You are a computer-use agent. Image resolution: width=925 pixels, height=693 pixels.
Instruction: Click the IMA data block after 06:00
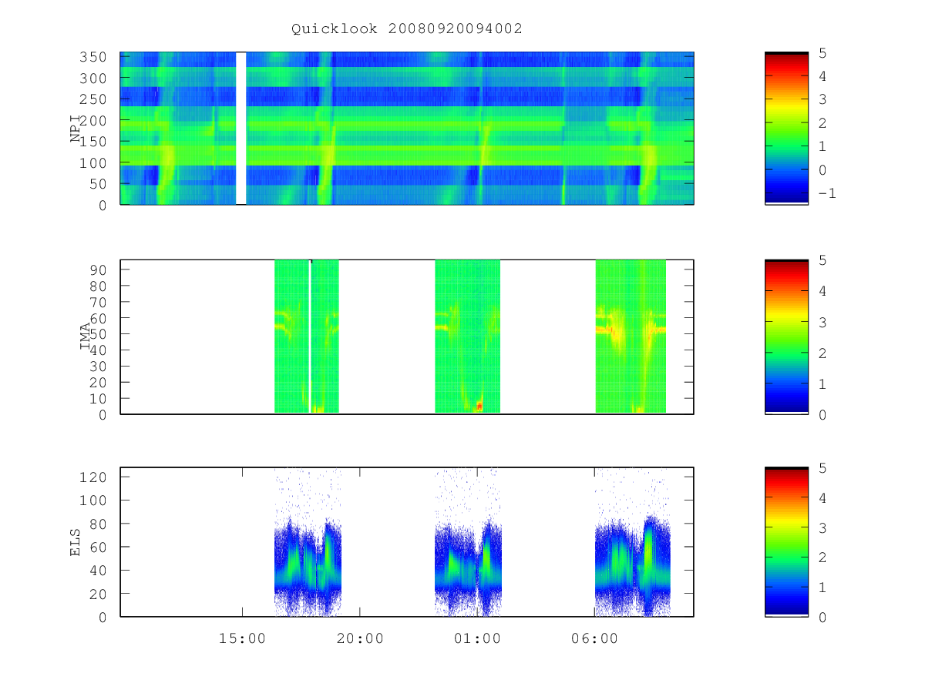tap(631, 336)
